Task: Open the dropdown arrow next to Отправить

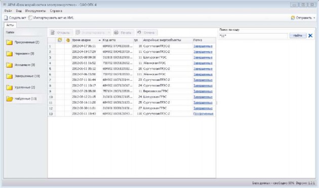Action: pyautogui.click(x=314, y=18)
